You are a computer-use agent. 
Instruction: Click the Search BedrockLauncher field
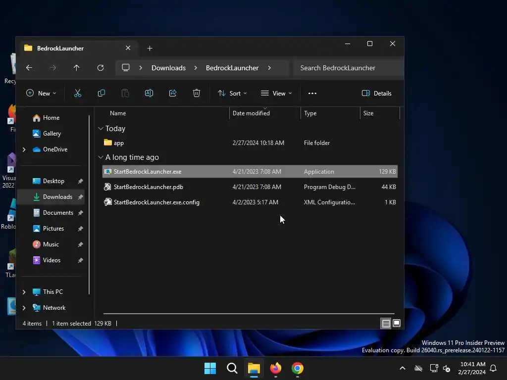coord(349,68)
